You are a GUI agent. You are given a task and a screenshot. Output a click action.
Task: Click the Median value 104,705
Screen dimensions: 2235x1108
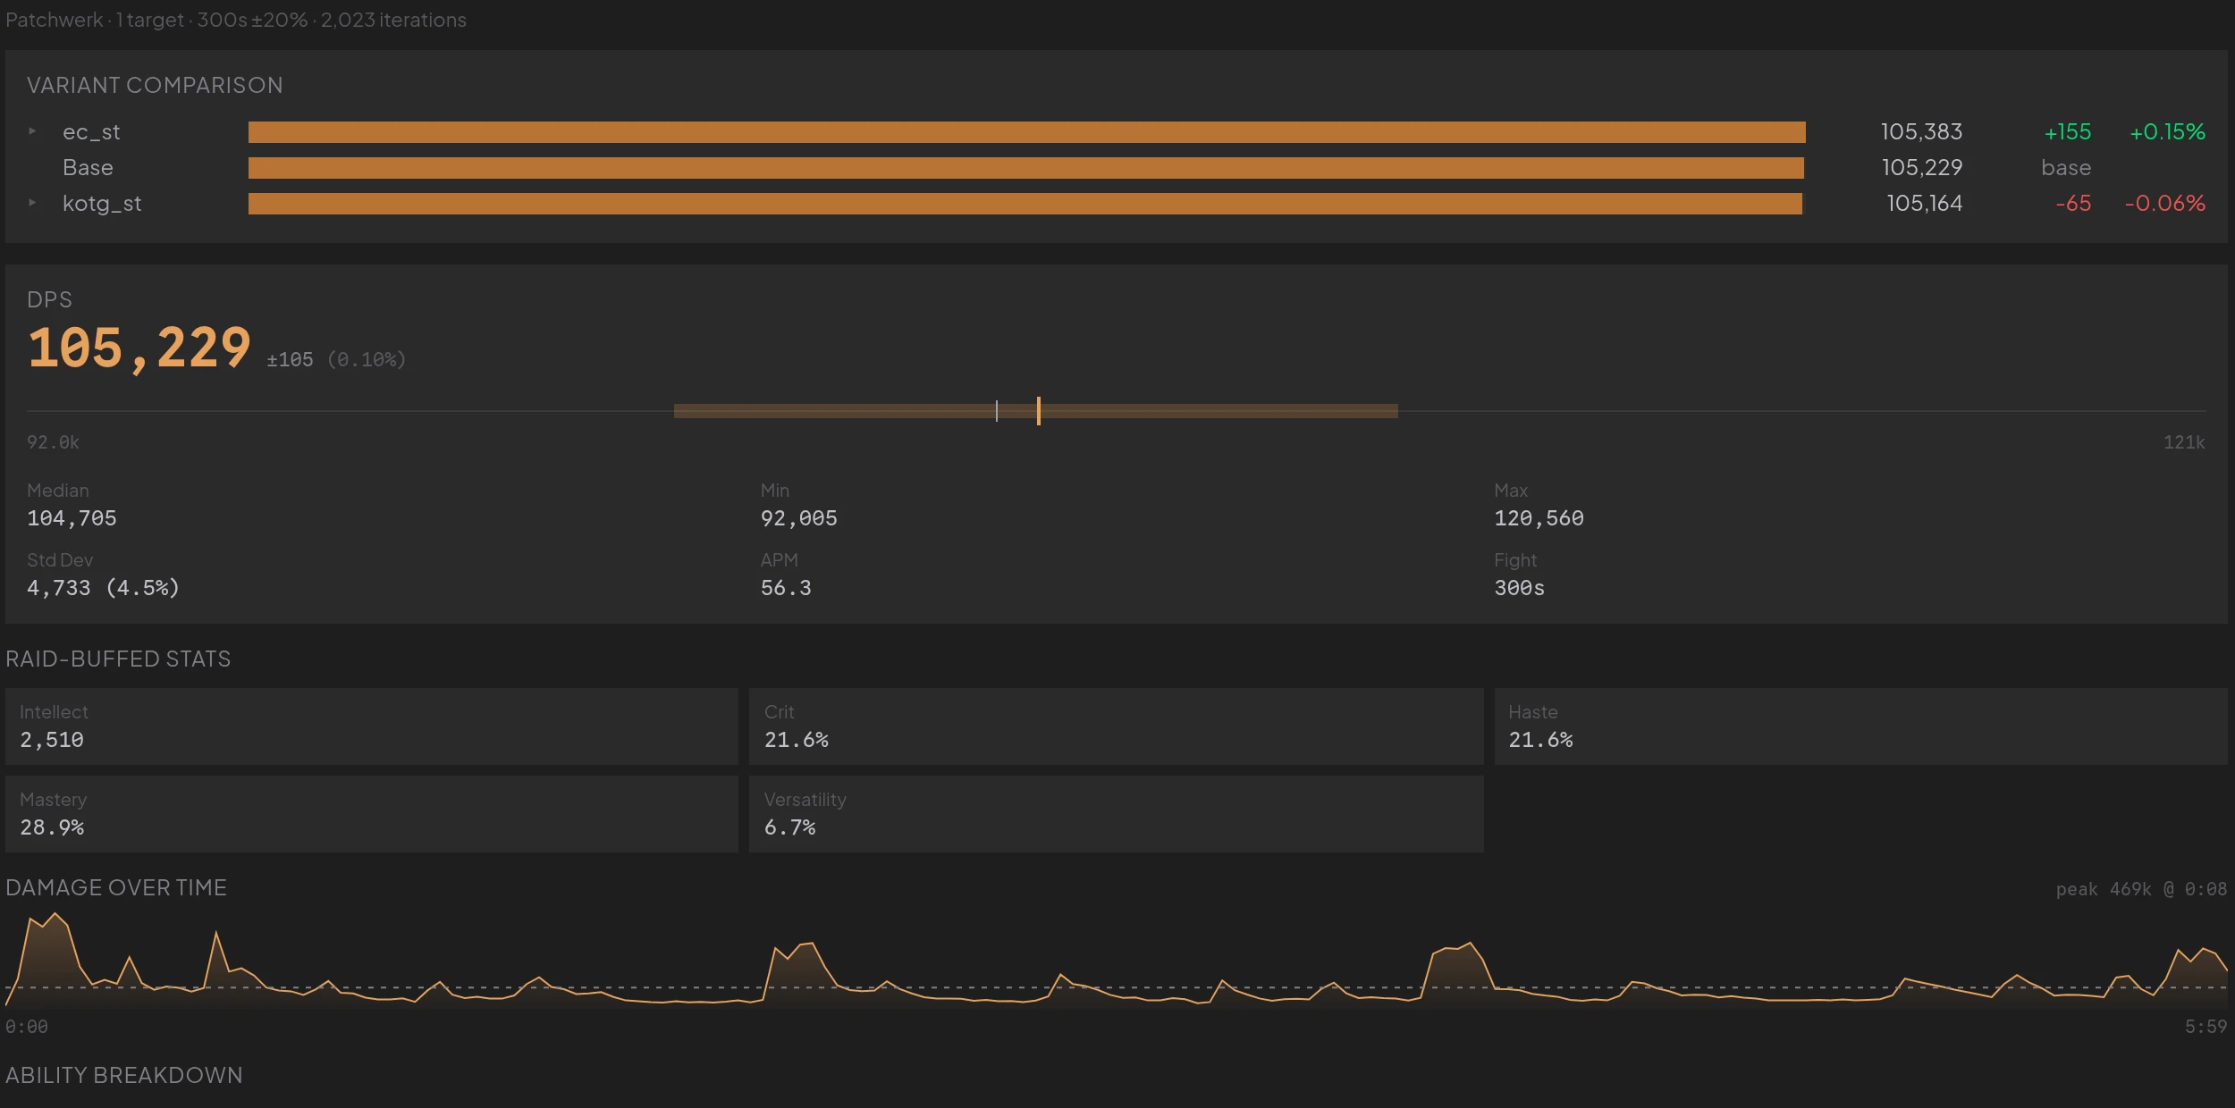coord(72,518)
